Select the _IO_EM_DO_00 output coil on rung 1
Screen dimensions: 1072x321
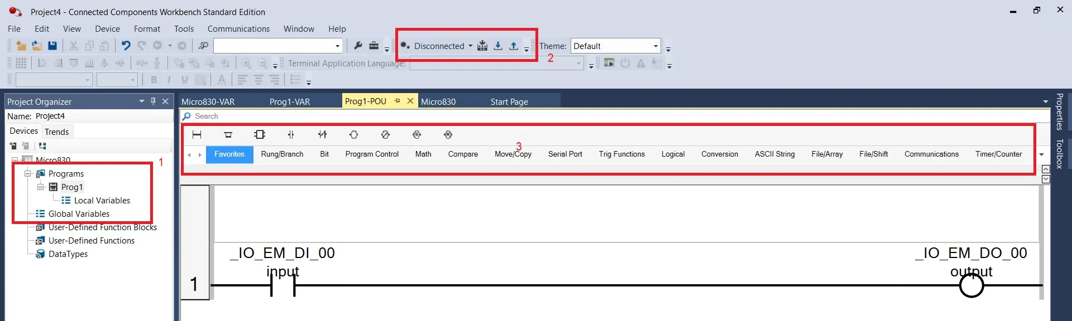click(971, 286)
